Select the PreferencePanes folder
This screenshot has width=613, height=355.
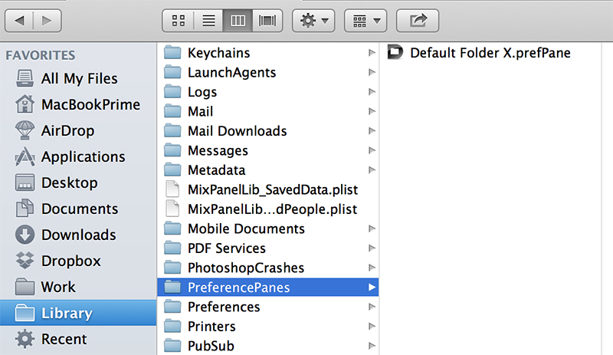(x=267, y=288)
